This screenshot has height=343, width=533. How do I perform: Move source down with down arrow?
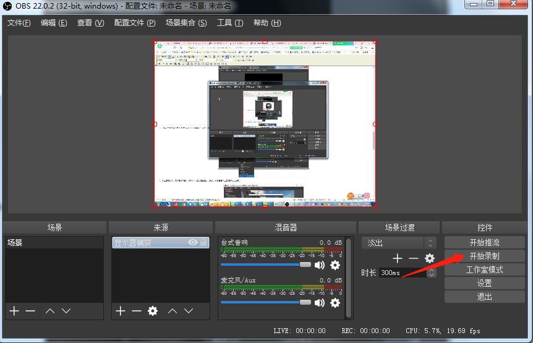click(190, 311)
